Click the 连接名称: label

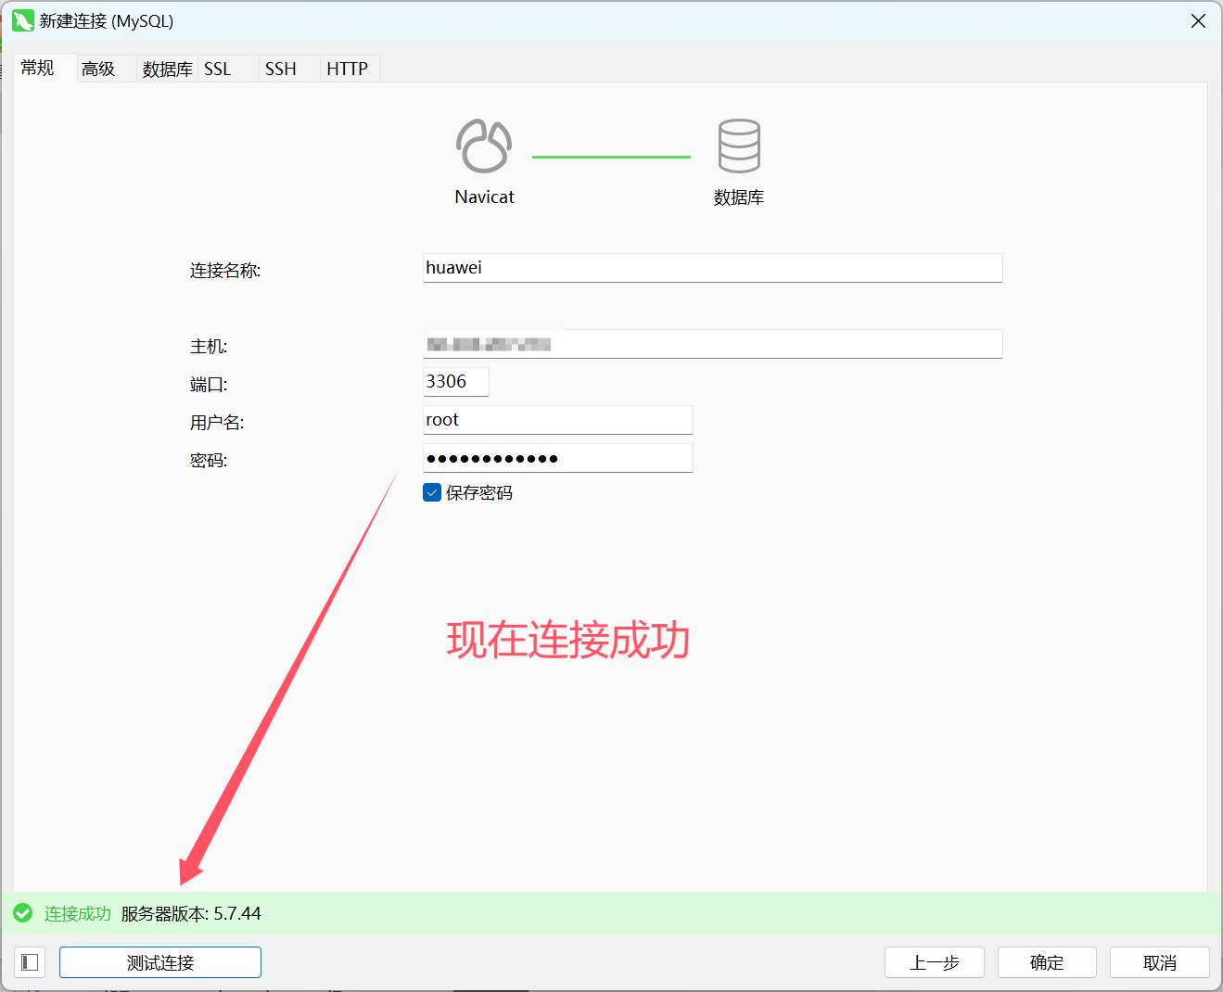coord(225,270)
